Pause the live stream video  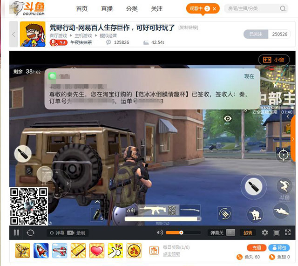pos(17,232)
